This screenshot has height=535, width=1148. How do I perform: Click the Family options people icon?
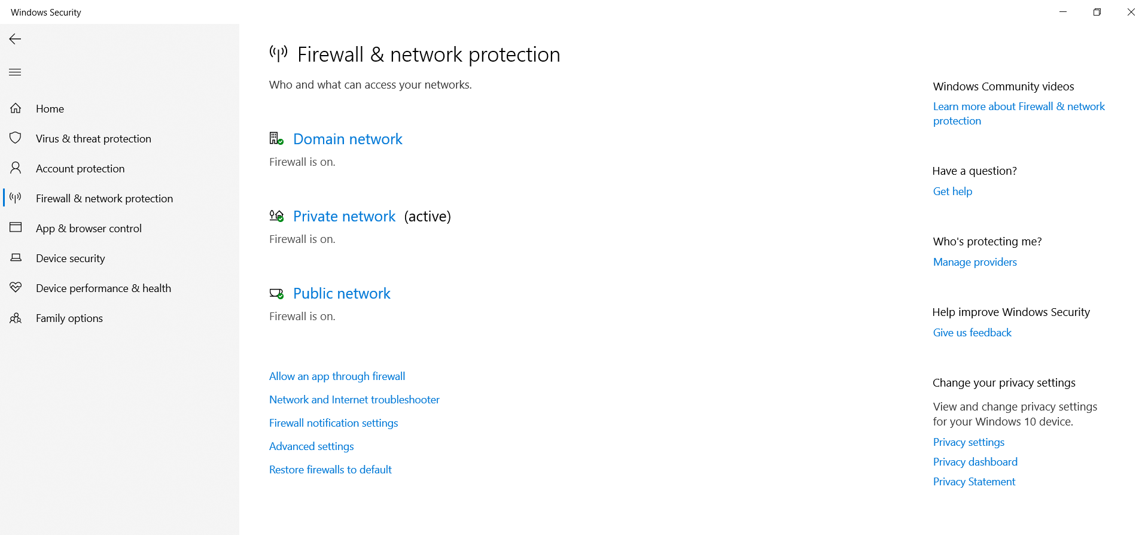(x=16, y=318)
